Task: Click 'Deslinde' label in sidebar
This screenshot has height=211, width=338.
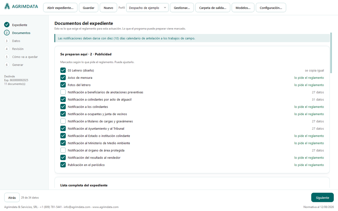Action: coord(10,76)
